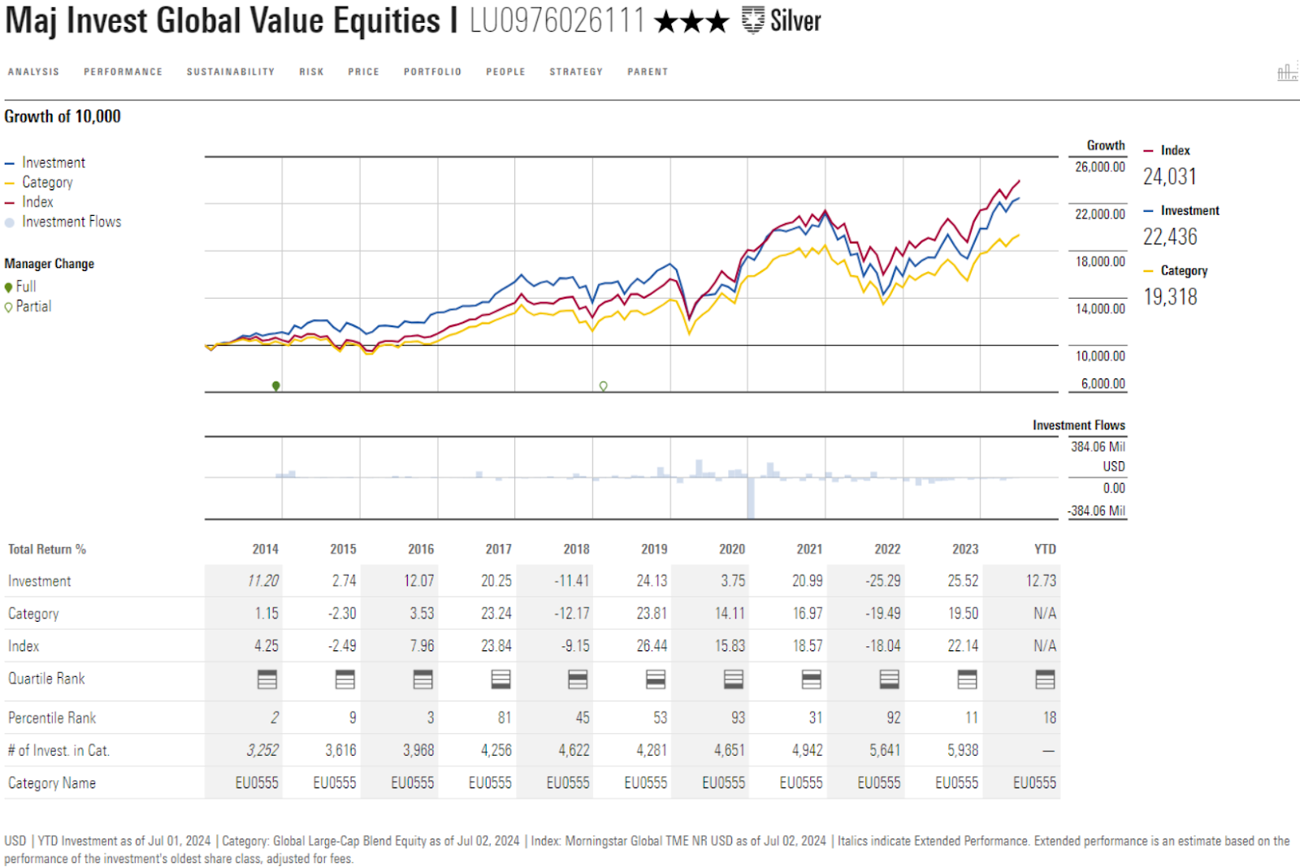1300x867 pixels.
Task: Click the Silver medalist rating badge icon
Action: point(753,20)
